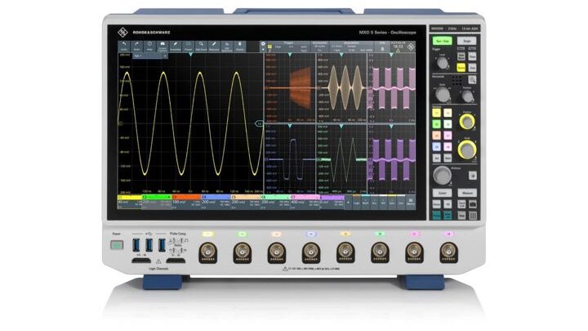Tap the Undo icon in the toolbar
The width and height of the screenshot is (588, 331).
(x=124, y=46)
